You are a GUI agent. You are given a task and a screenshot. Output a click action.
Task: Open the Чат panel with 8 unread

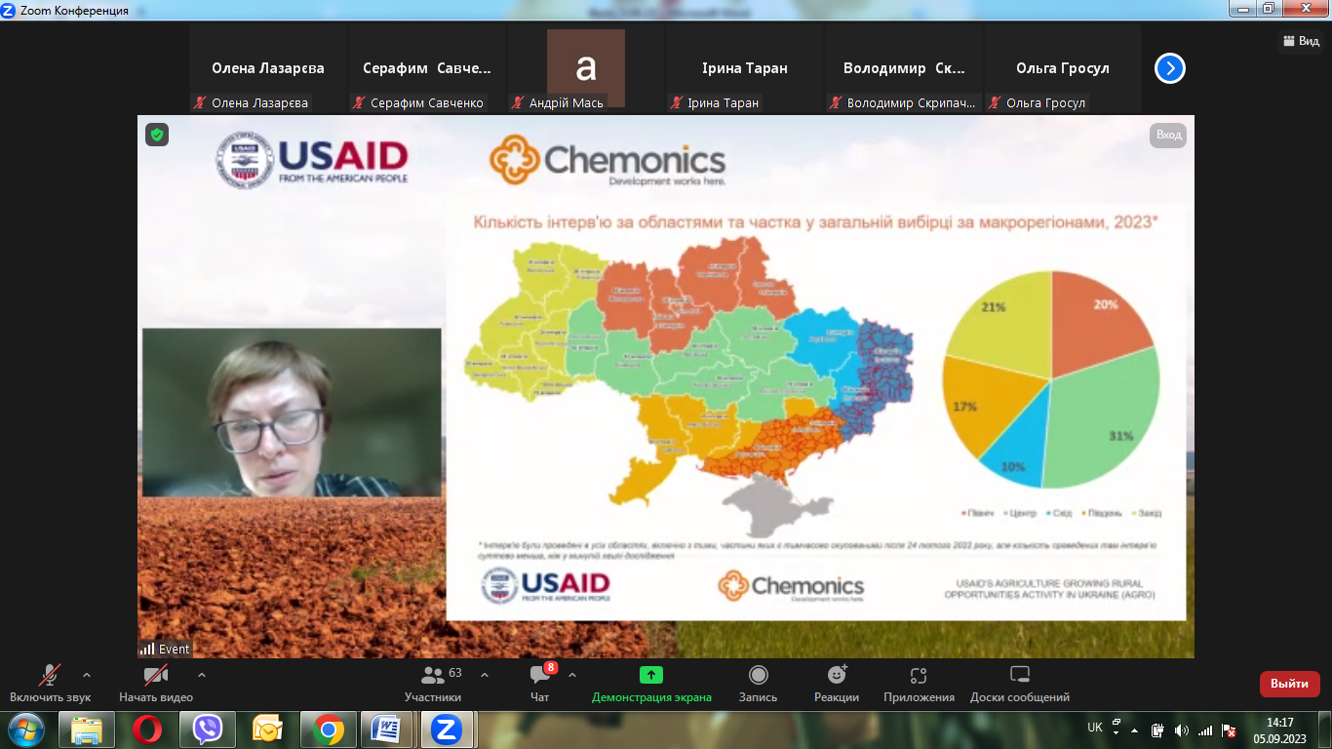click(x=540, y=684)
